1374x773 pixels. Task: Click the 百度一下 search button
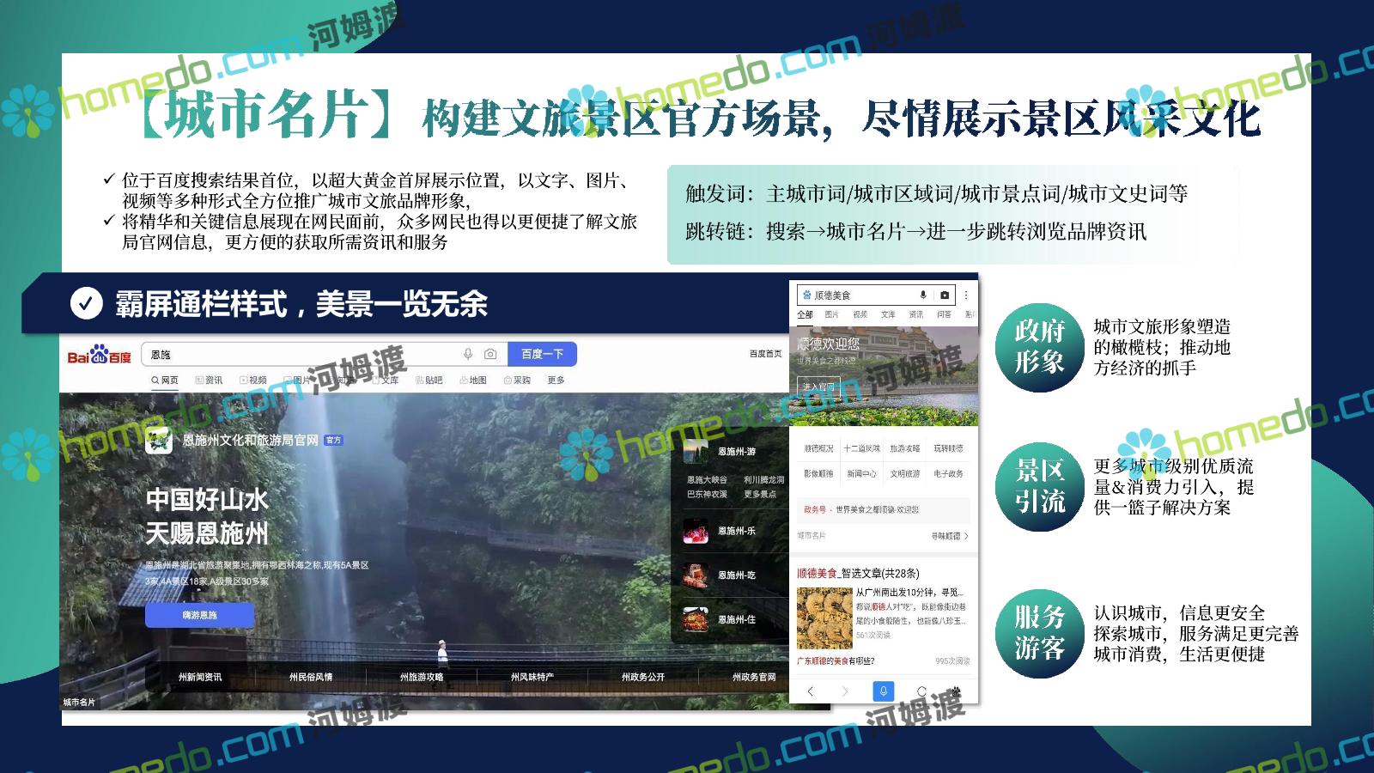(542, 354)
